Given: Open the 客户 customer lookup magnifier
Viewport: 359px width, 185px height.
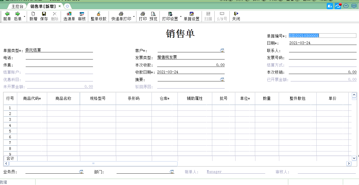Looking at the screenshot, I should [222, 50].
